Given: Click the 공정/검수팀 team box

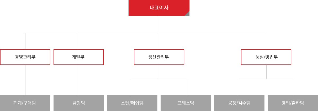Looking at the screenshot, I should 239,103.
